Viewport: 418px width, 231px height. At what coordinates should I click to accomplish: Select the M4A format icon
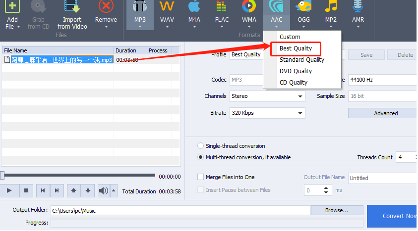tap(194, 6)
